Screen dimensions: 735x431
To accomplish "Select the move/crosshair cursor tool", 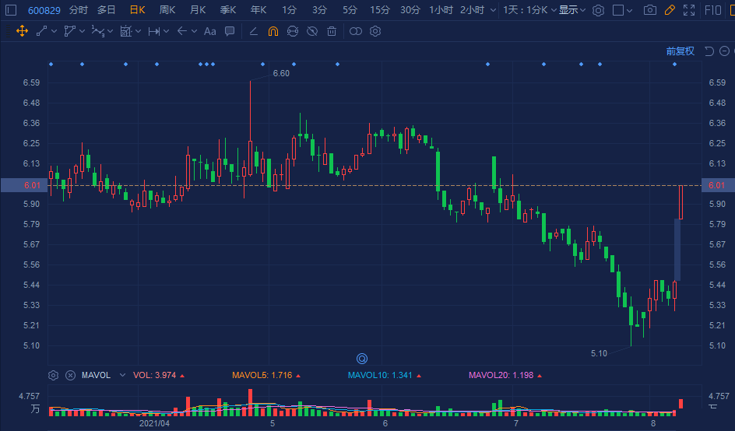I will [x=22, y=31].
